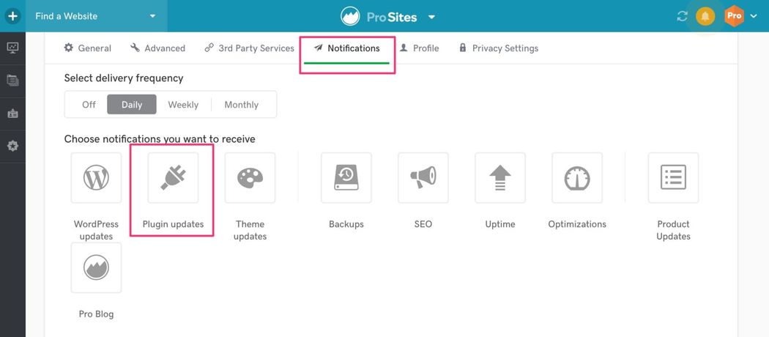Toggle Plugin updates plug icon tile
This screenshot has width=769, height=337.
(173, 177)
